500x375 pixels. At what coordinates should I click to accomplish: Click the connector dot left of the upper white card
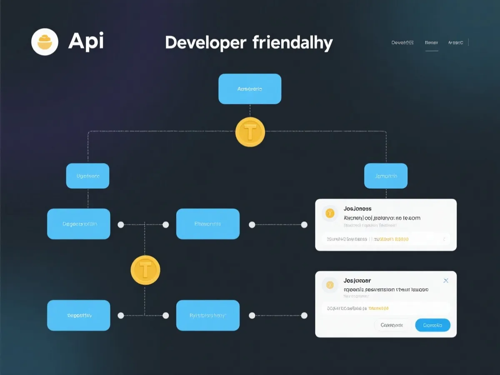[x=304, y=225]
